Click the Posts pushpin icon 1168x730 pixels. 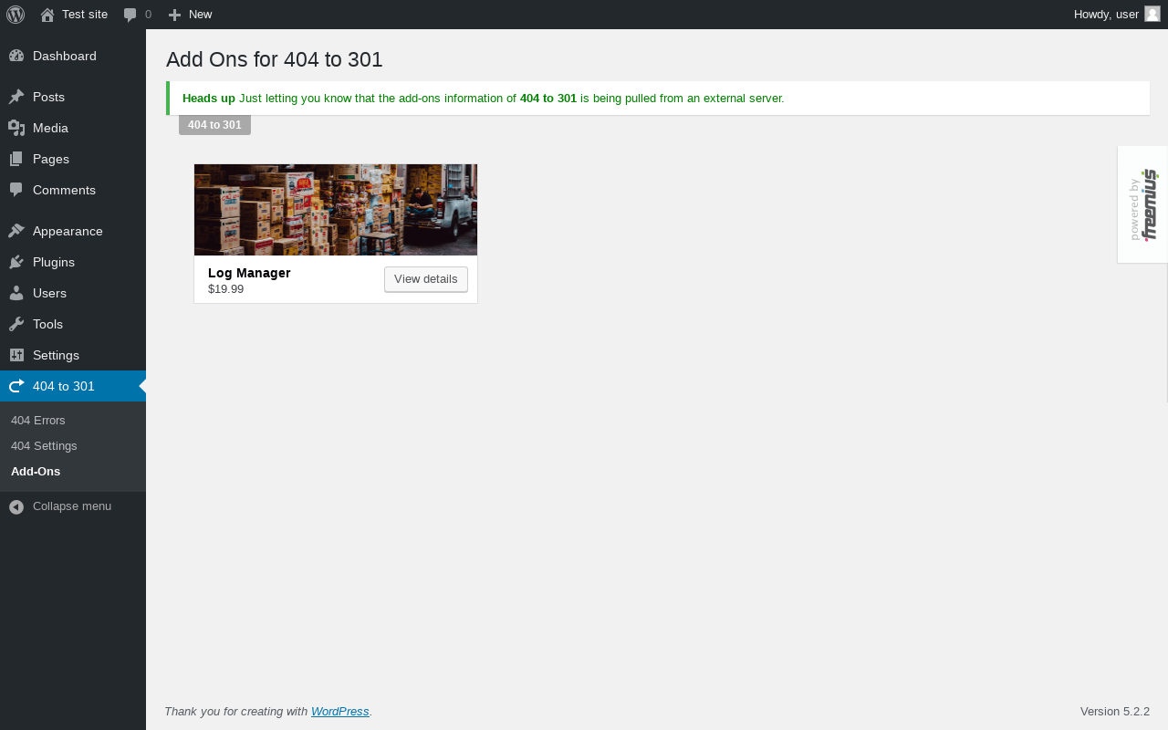[16, 97]
